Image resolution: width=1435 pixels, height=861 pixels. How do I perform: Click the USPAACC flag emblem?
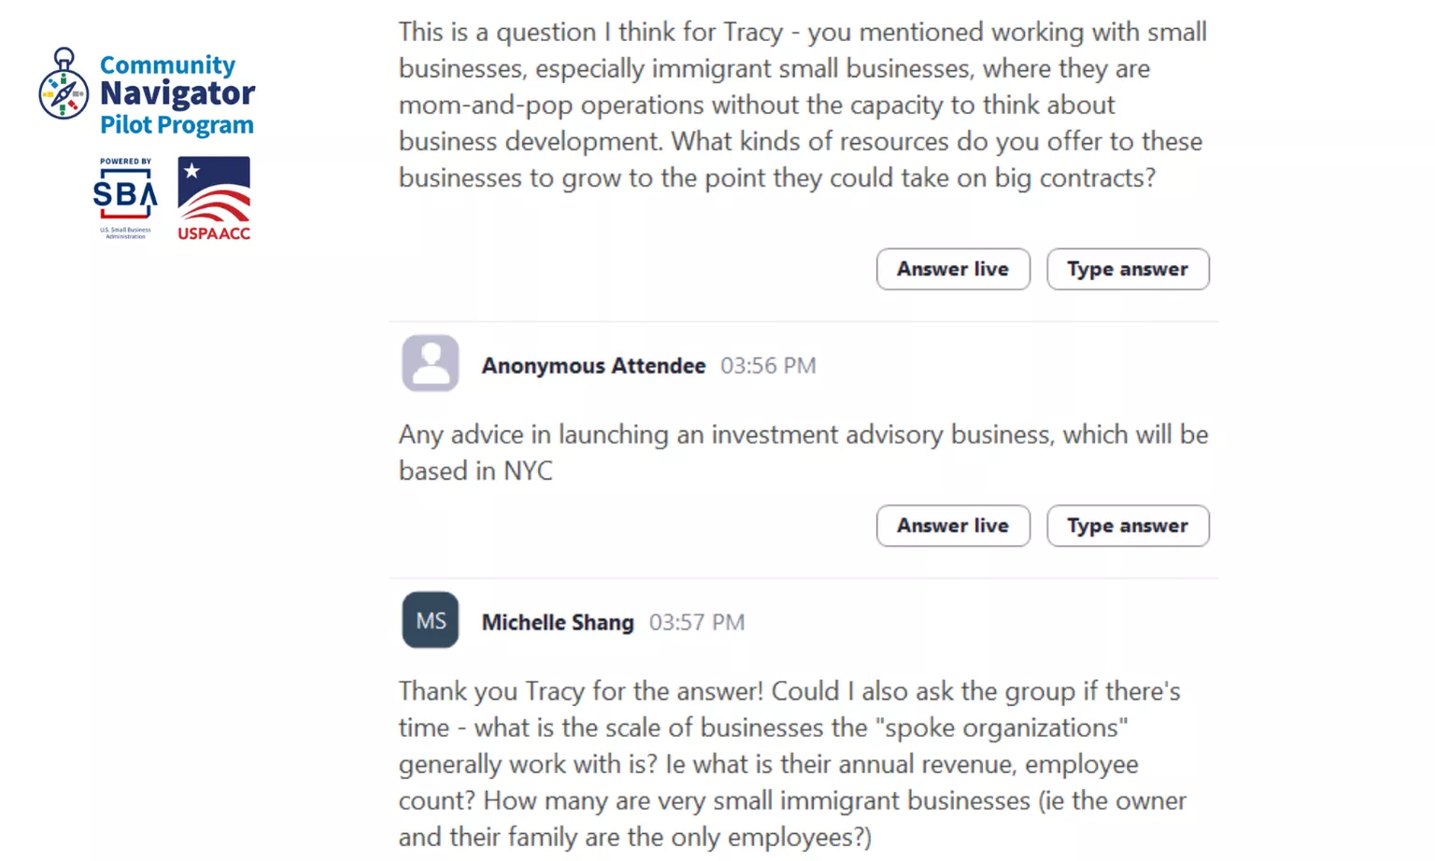click(x=214, y=190)
